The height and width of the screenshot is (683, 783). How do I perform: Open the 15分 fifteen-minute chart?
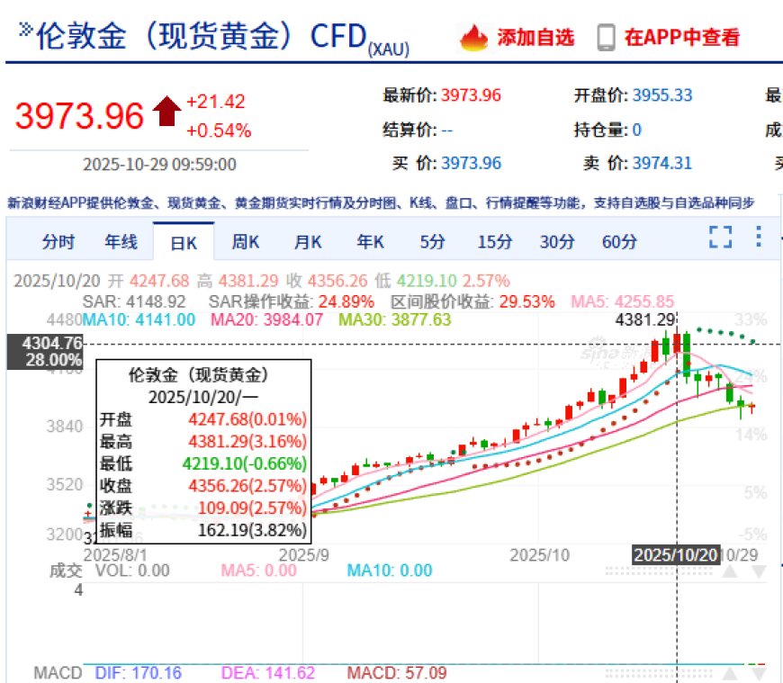[x=492, y=241]
